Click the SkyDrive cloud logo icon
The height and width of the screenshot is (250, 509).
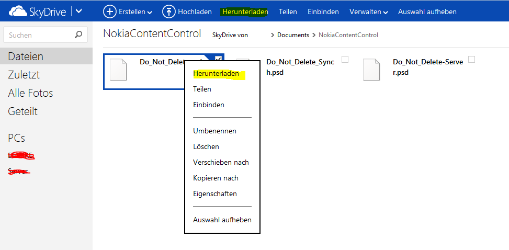[x=18, y=12]
